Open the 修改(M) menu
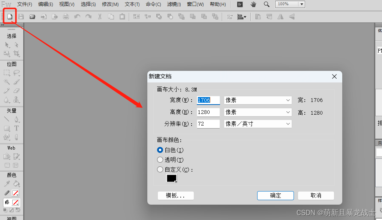The height and width of the screenshot is (220, 382). [110, 4]
